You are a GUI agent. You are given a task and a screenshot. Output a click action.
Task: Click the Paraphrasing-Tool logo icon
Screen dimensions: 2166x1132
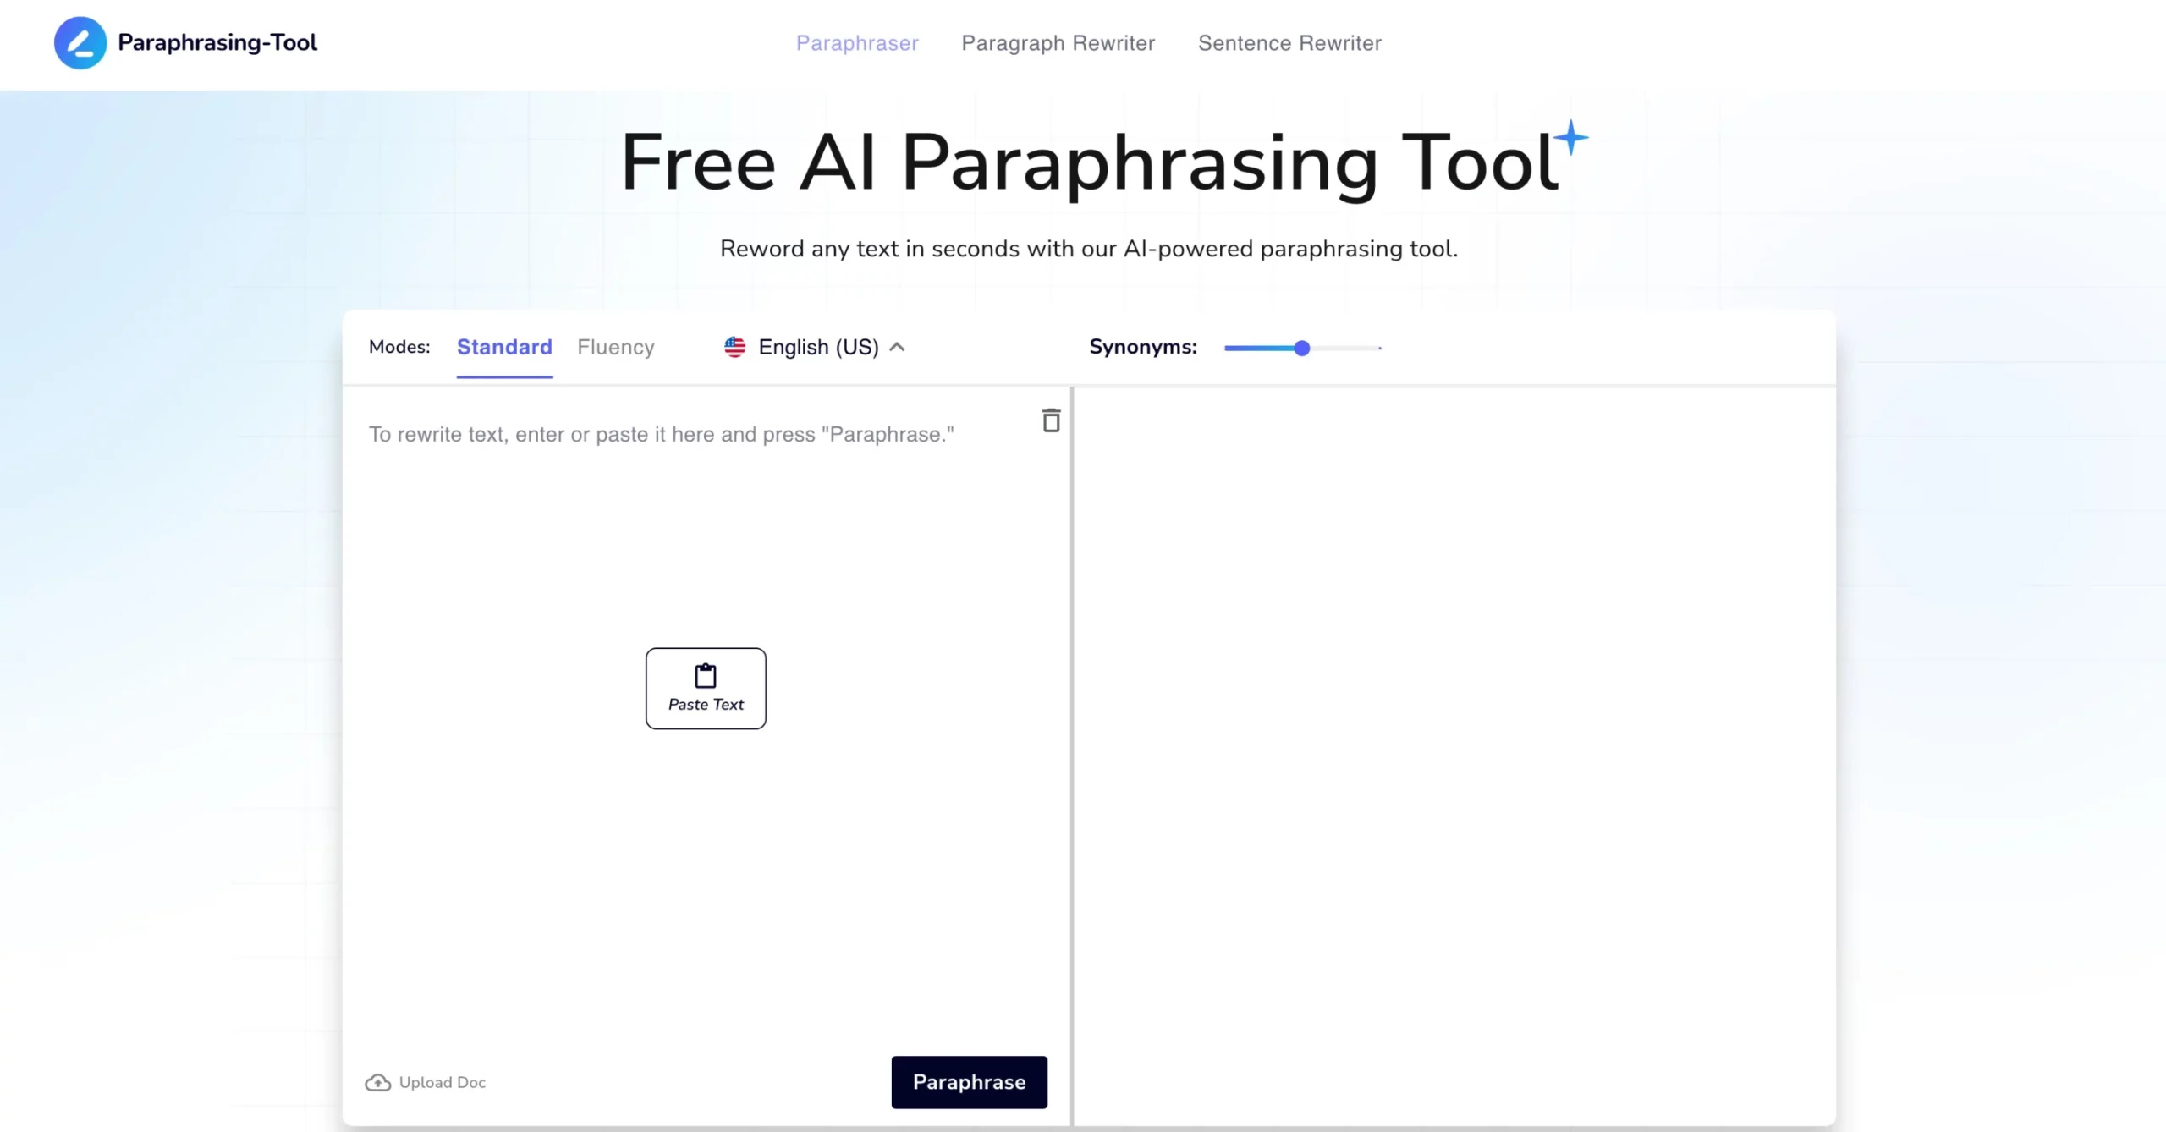(x=80, y=42)
